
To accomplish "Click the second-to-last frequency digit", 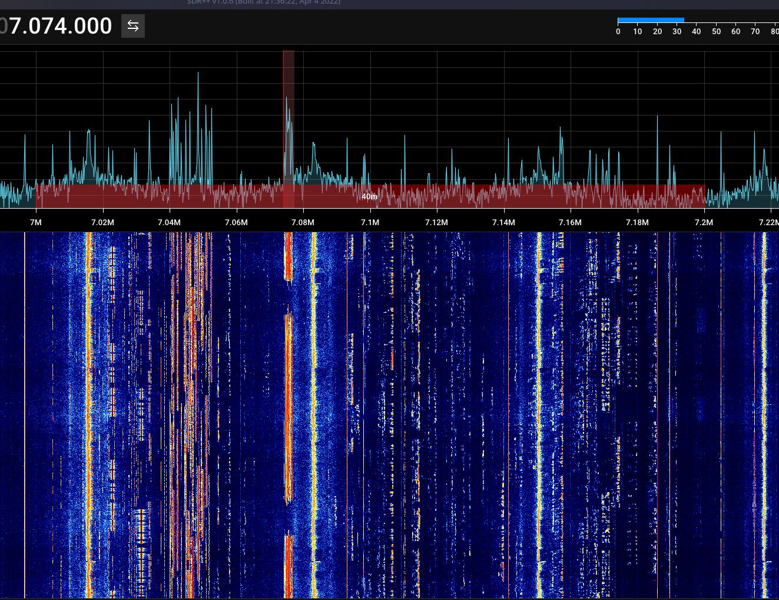I will (x=94, y=26).
